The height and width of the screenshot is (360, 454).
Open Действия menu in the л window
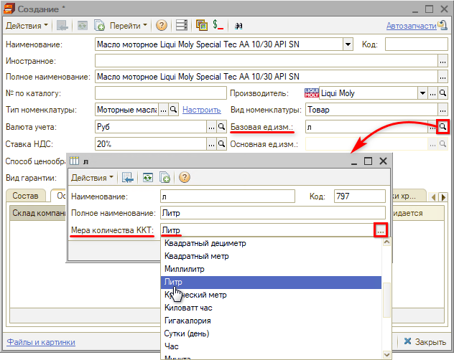click(92, 178)
